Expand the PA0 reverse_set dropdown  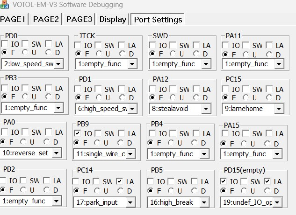pos(56,153)
